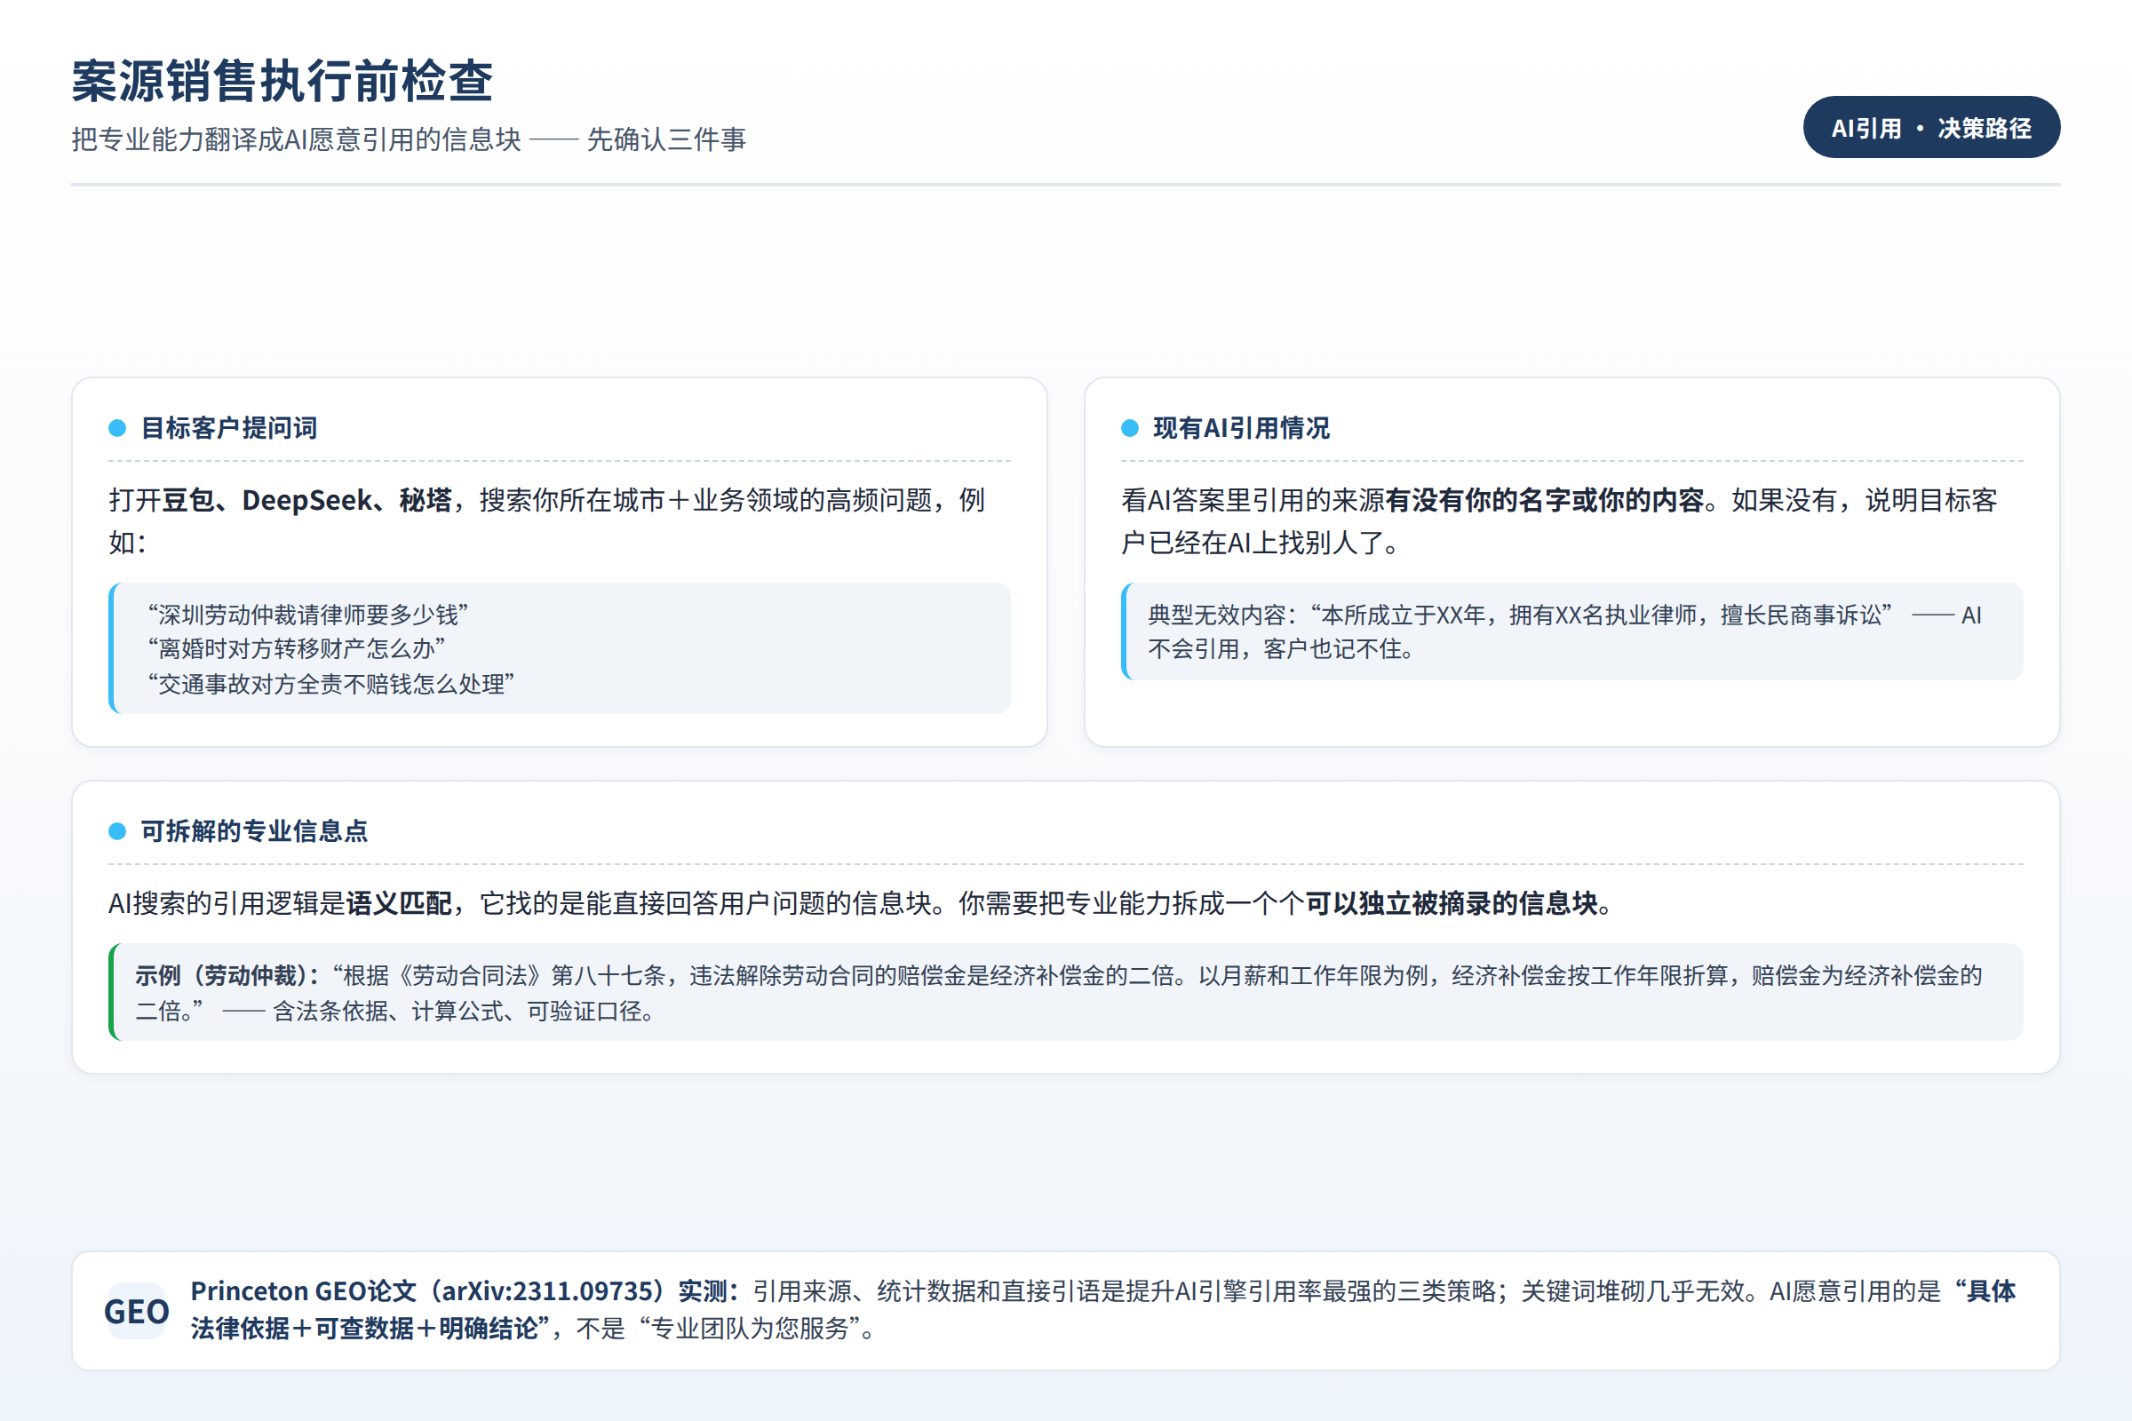Click the bold phrase 可以独立被摘录的信息块
This screenshot has height=1421, width=2132.
(x=1452, y=903)
